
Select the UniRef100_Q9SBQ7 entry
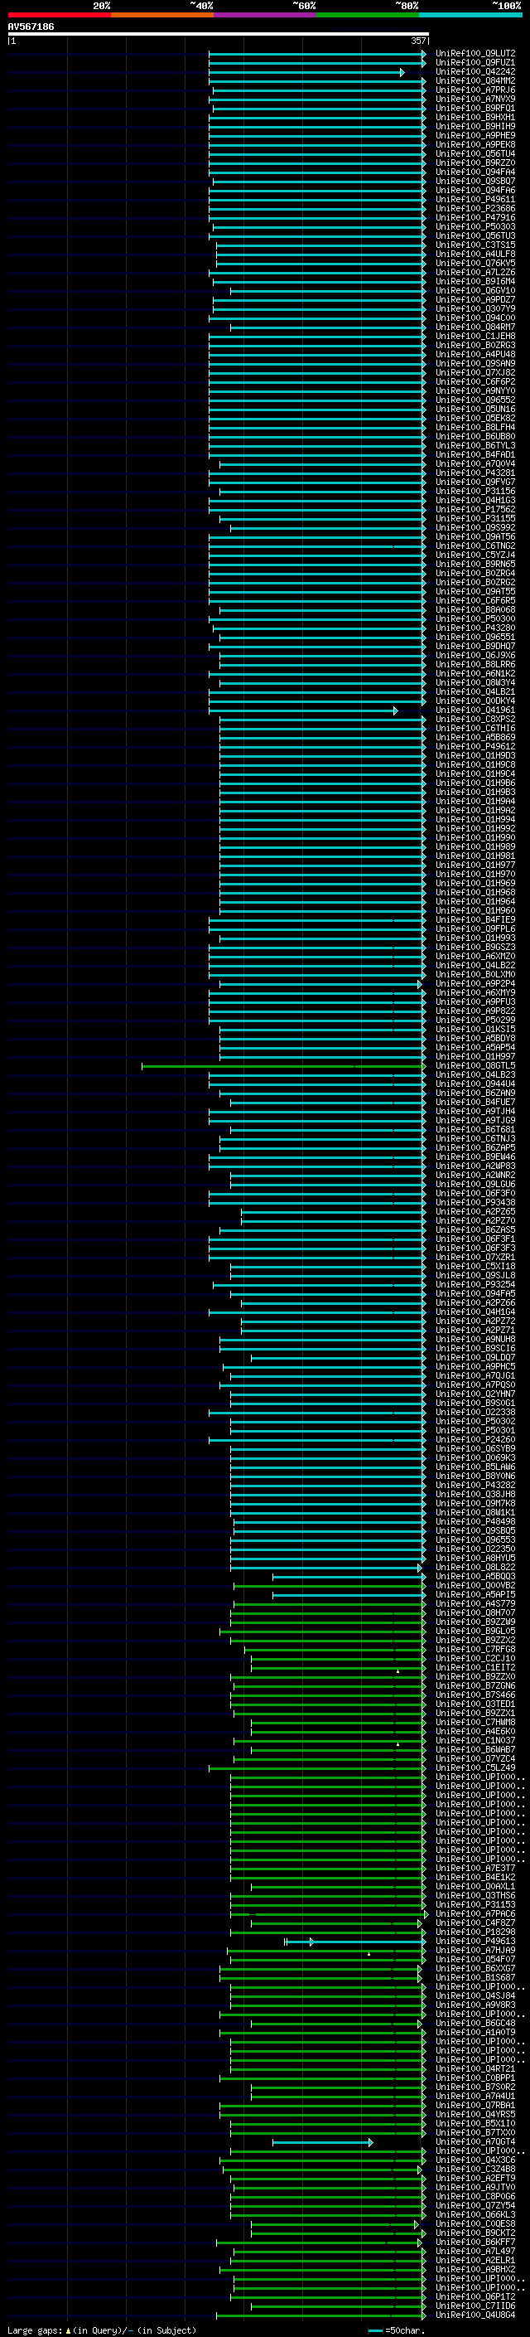tap(475, 182)
